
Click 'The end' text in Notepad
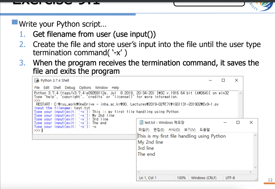pyautogui.click(x=146, y=154)
